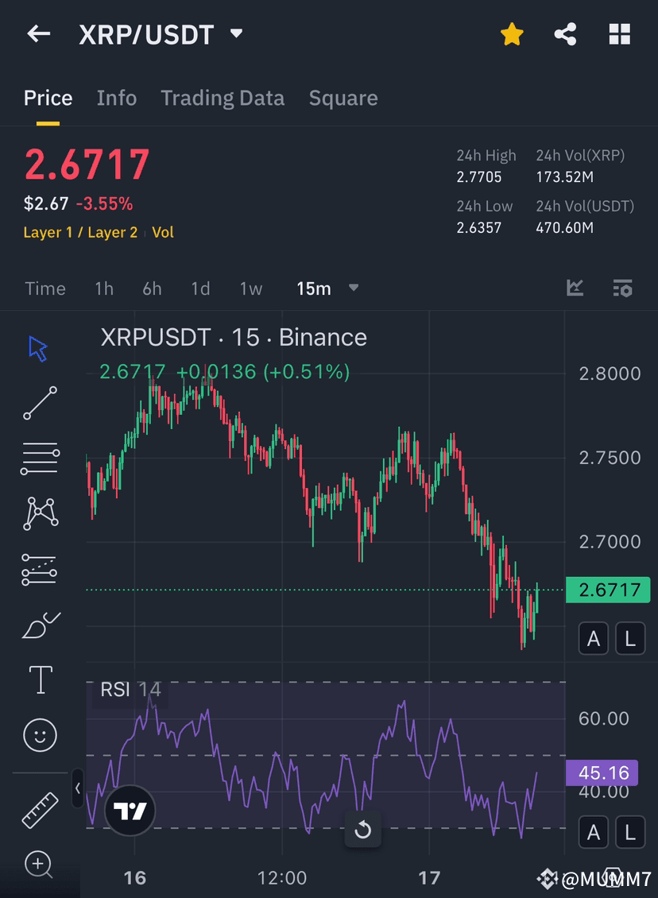
Task: Tap the 17 date axis label
Action: coord(429,878)
